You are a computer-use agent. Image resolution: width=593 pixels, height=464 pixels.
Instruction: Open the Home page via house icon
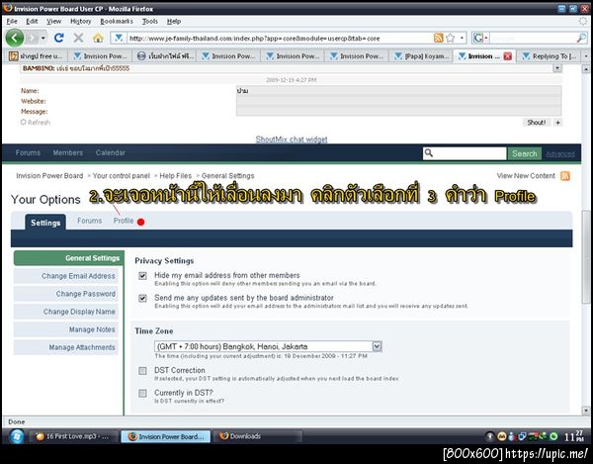(x=98, y=38)
